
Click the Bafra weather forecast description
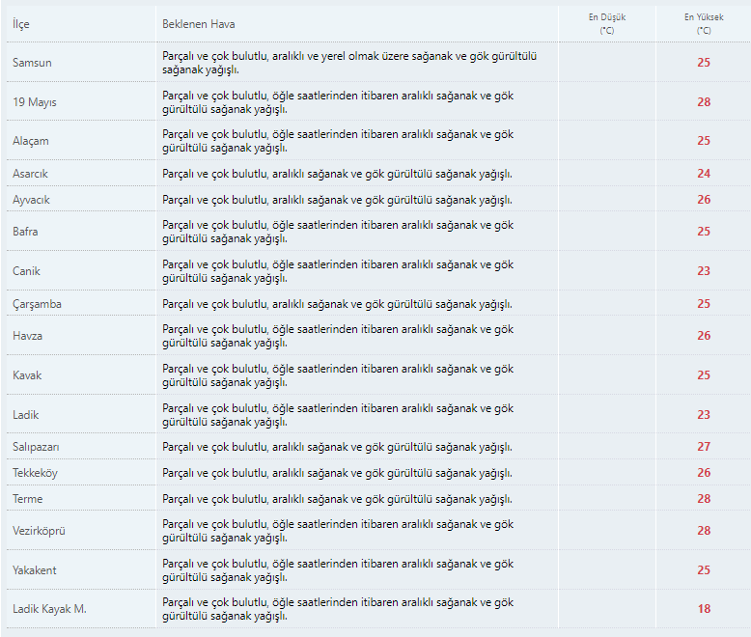pos(338,232)
